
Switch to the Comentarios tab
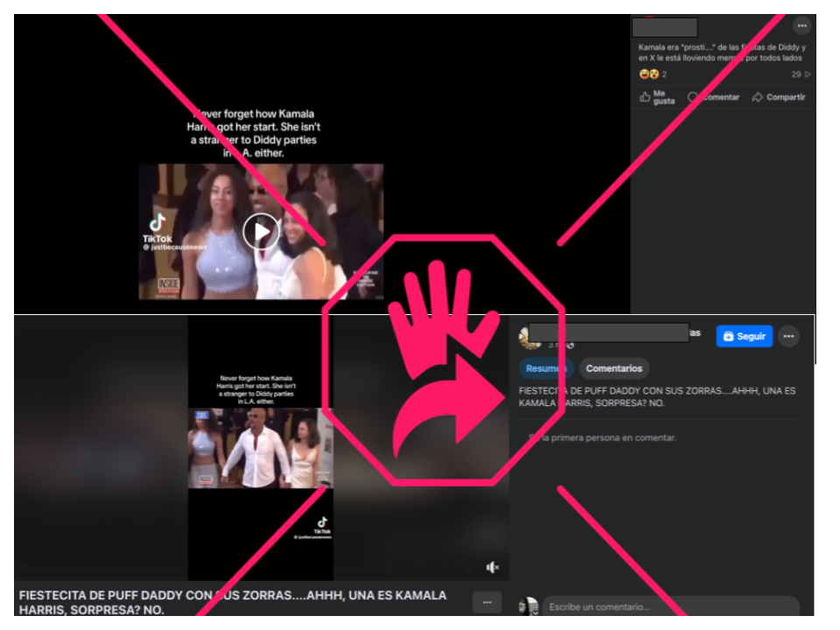(613, 368)
